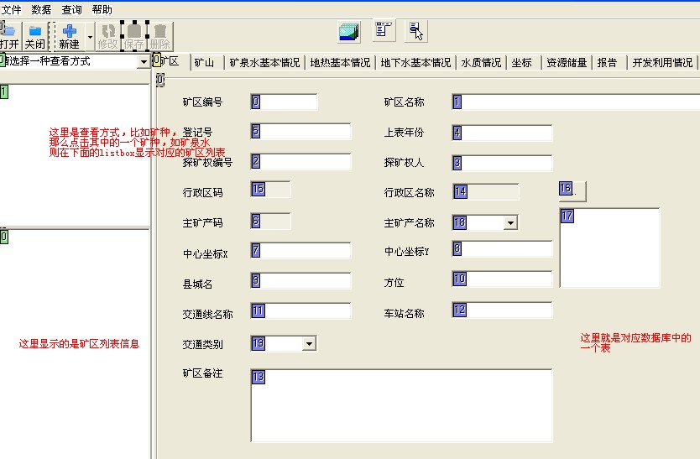Open the 查询 menu
Image resolution: width=700 pixels, height=459 pixels.
[71, 9]
